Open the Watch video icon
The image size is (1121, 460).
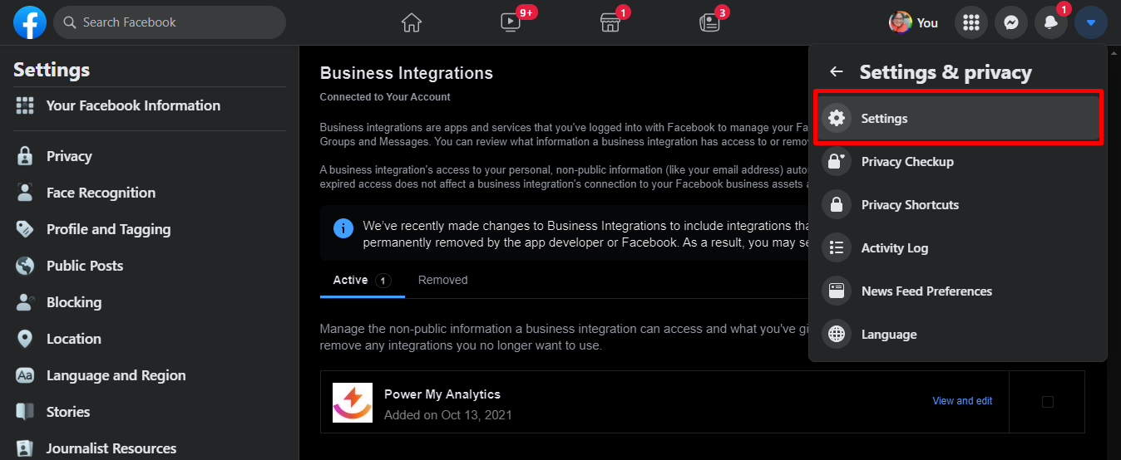(x=511, y=22)
